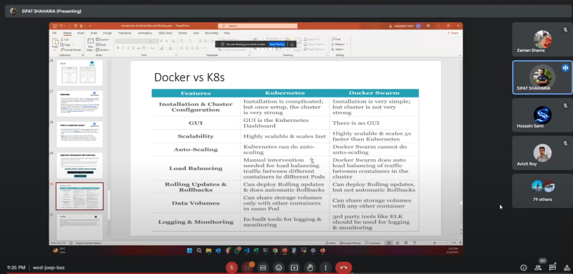The image size is (573, 274).
Task: Open Meet more options menu
Action: pos(326,268)
